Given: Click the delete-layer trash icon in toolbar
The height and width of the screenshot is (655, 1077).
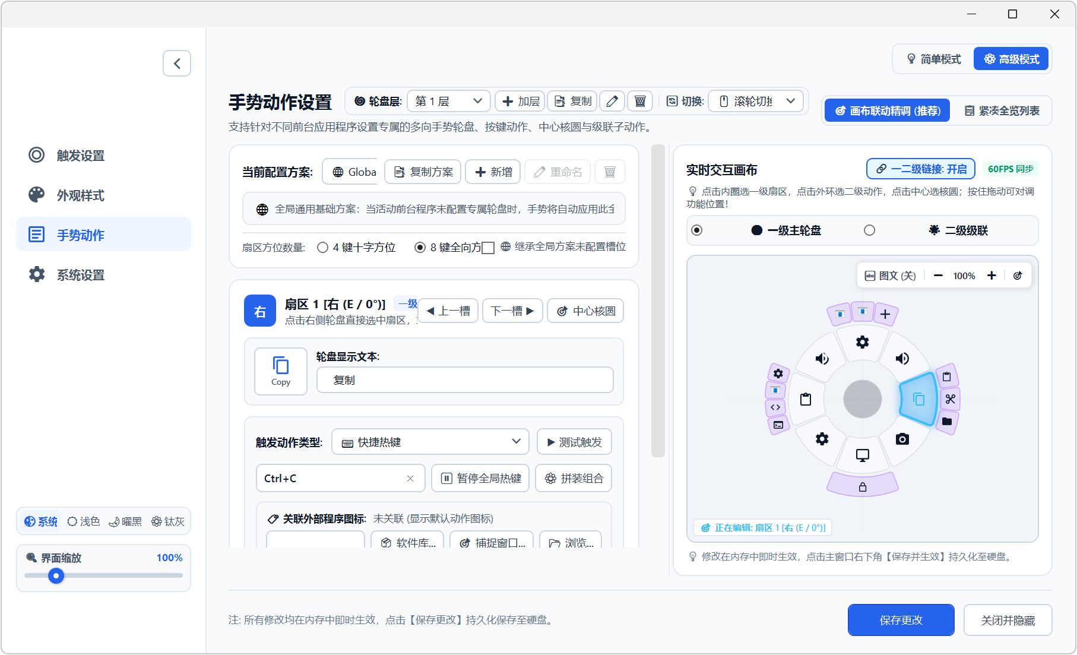Looking at the screenshot, I should point(640,102).
